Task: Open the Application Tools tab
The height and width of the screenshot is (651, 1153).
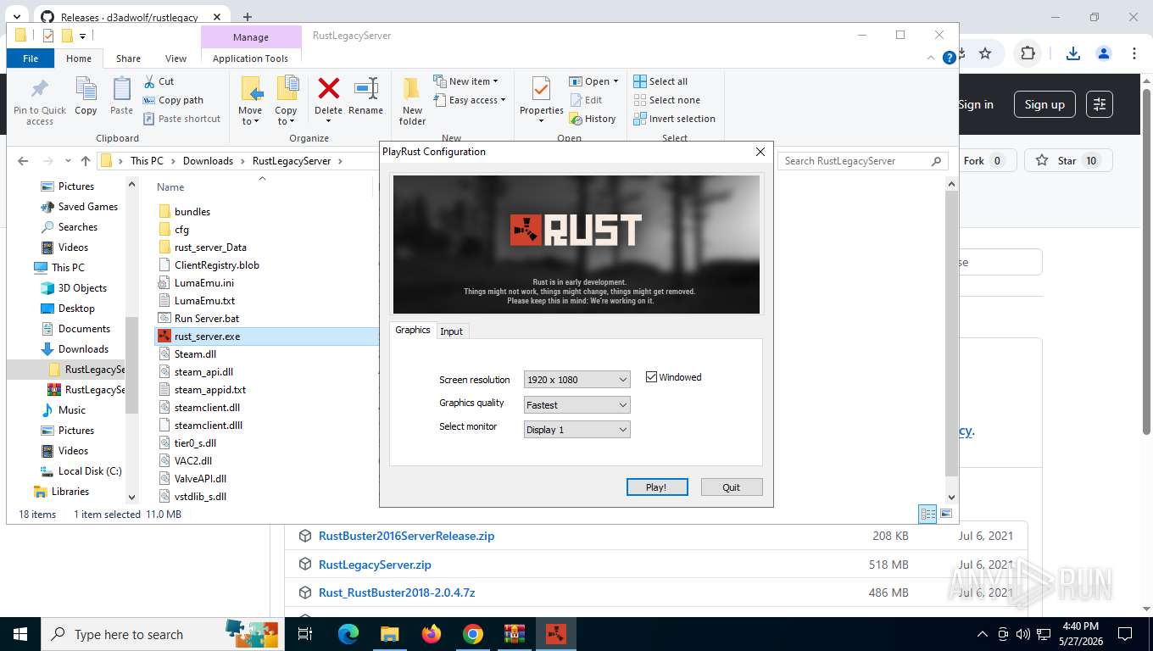Action: click(250, 58)
